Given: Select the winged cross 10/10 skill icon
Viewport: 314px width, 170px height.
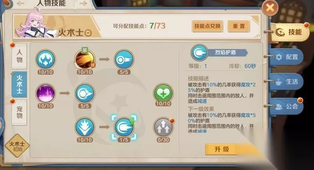Looking at the screenshot, I should point(46,59).
